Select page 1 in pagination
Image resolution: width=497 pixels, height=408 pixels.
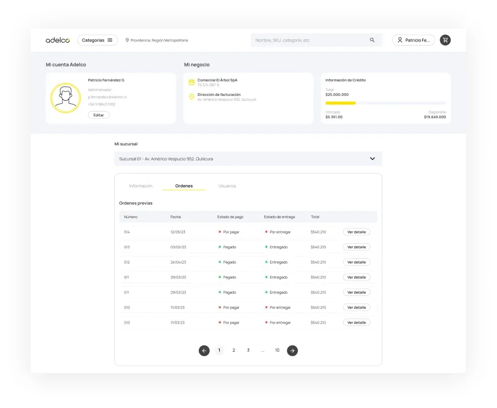tap(219, 350)
